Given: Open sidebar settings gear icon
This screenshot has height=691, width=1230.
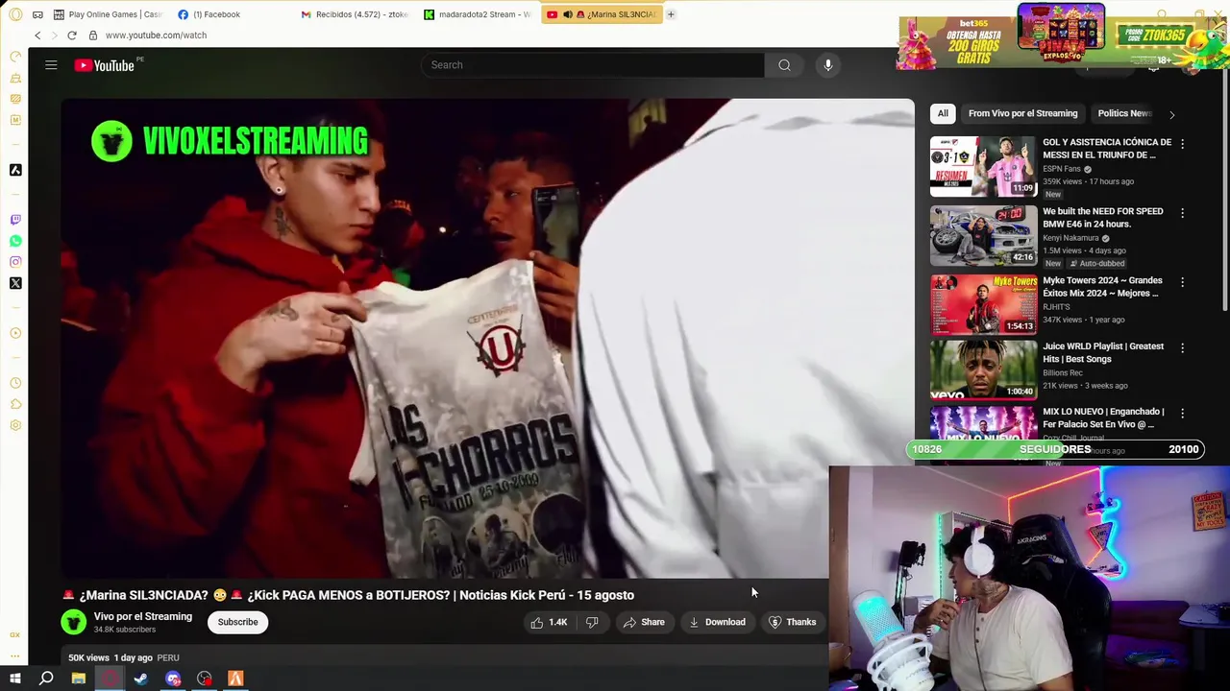Looking at the screenshot, I should pyautogui.click(x=15, y=425).
